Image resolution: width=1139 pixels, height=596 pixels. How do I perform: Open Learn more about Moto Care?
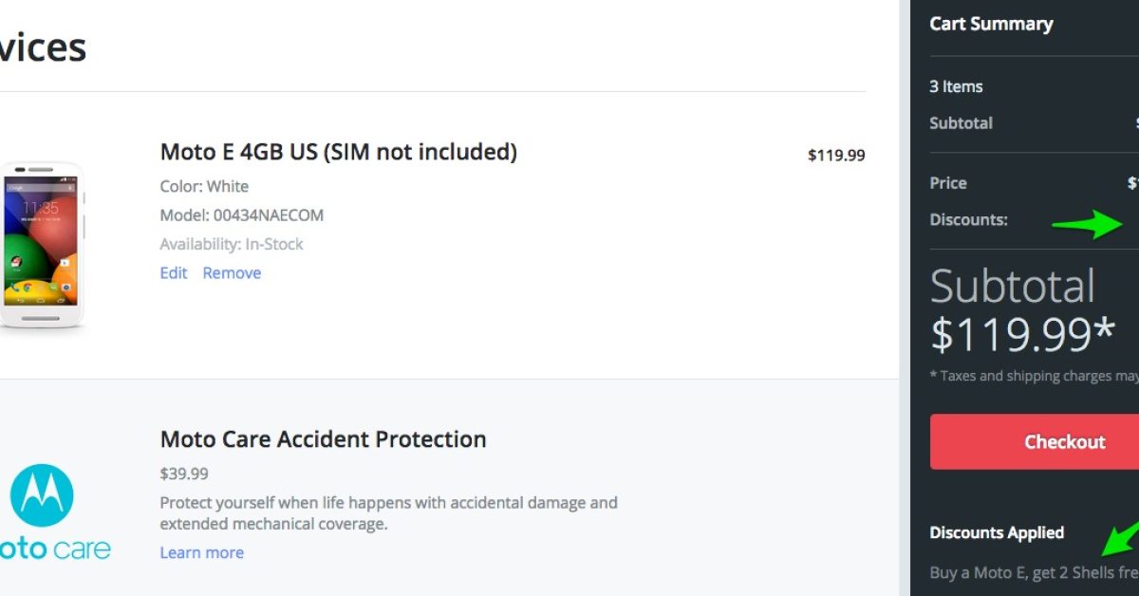pyautogui.click(x=201, y=553)
